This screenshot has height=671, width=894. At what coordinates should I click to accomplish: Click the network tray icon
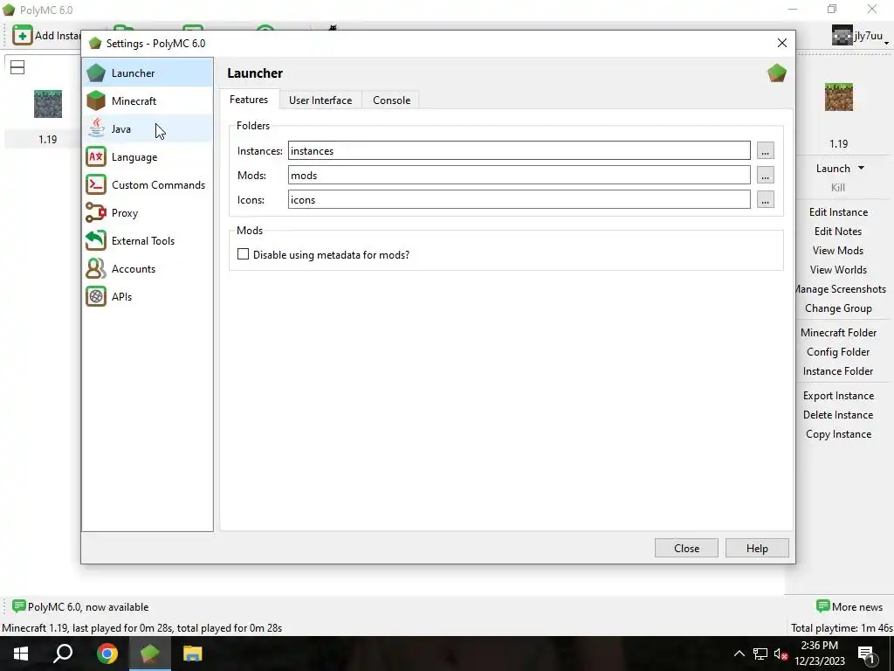(760, 654)
